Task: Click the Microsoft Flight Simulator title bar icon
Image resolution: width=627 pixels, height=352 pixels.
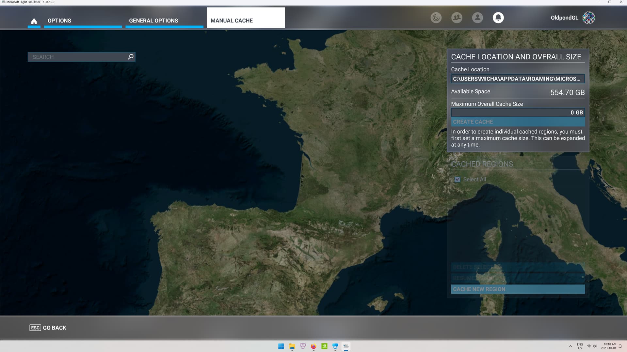Action: tap(4, 2)
